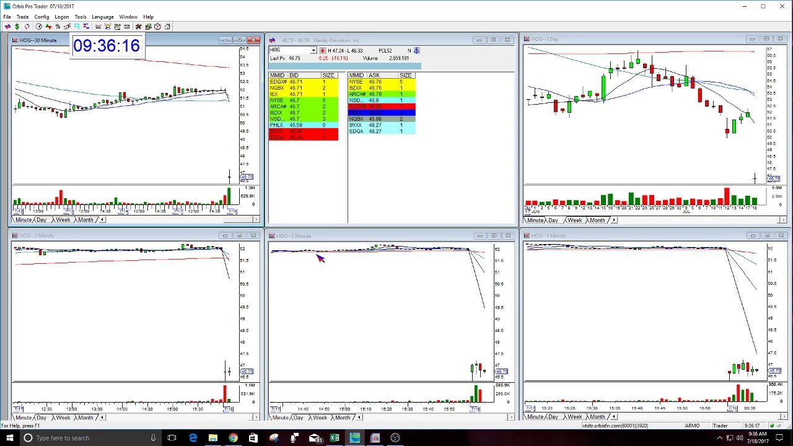The width and height of the screenshot is (793, 446).
Task: Open the Trade menu
Action: point(22,17)
